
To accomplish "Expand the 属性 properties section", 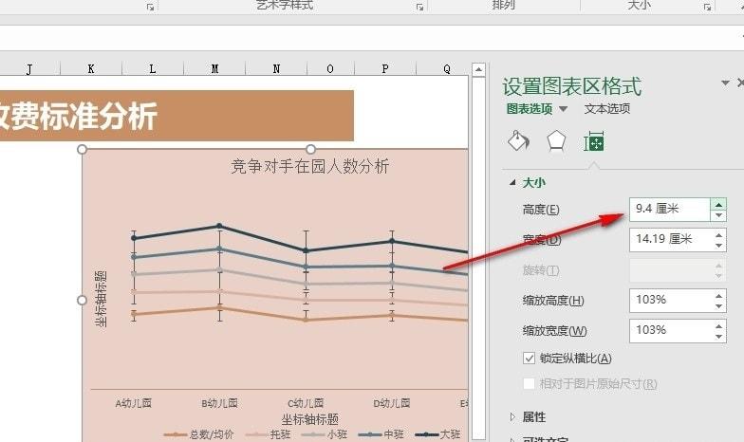I will (x=512, y=417).
